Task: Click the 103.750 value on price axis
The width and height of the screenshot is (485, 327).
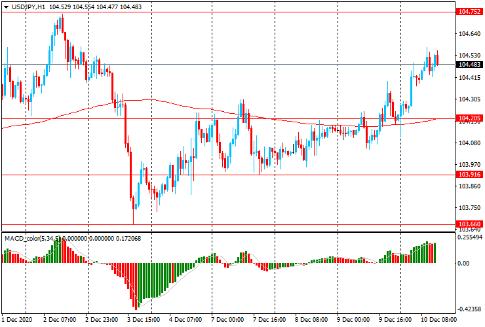Action: tap(470, 208)
